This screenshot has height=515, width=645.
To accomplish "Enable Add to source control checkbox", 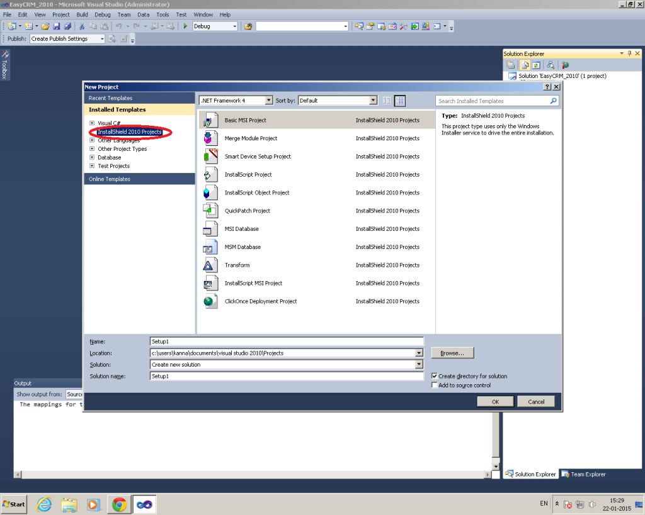I will [435, 385].
